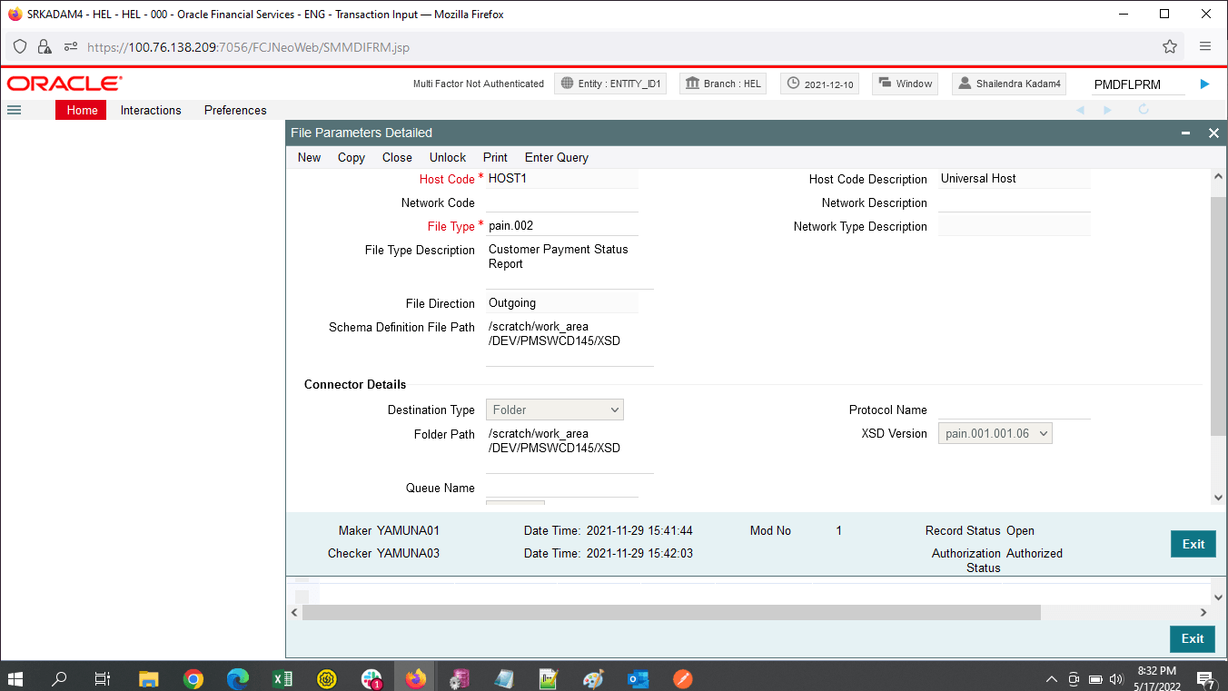The image size is (1228, 691).
Task: Open the Preferences menu
Action: click(235, 110)
